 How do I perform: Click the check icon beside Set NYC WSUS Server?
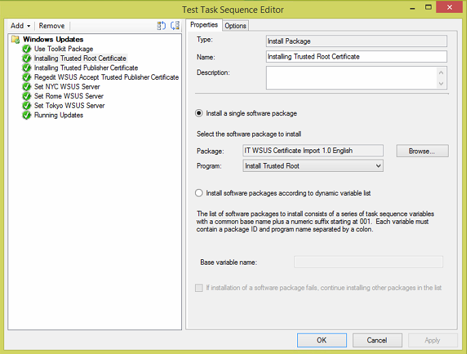tap(27, 87)
